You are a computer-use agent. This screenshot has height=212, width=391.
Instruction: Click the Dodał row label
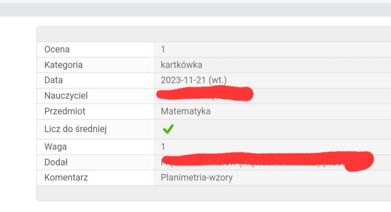tap(56, 162)
